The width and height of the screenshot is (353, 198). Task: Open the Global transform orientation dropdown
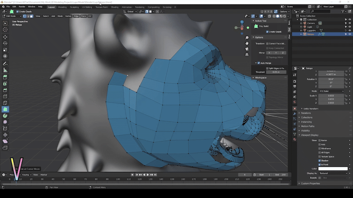(x=131, y=11)
